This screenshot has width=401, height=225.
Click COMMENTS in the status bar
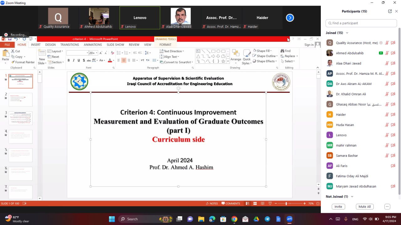click(x=231, y=203)
